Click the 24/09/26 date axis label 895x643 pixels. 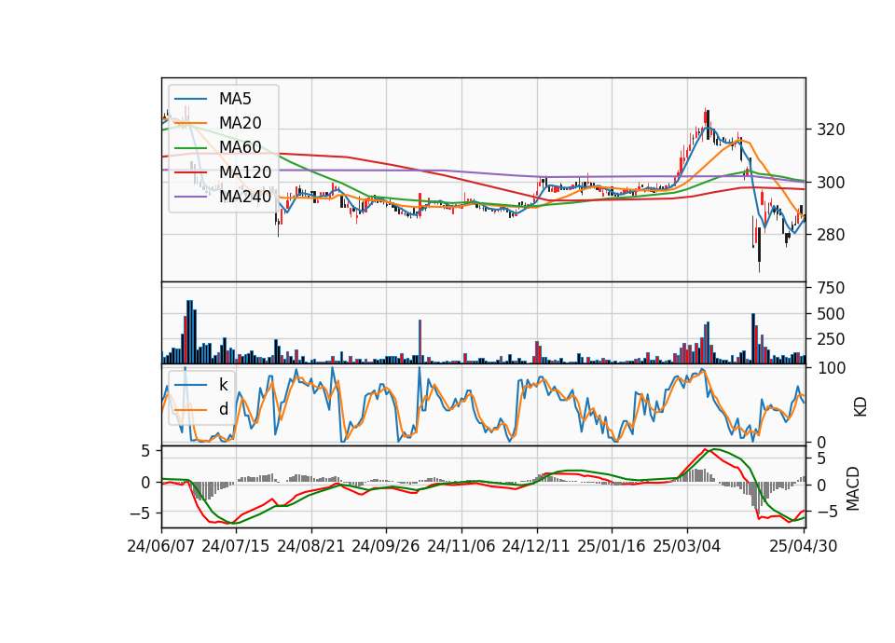coord(385,546)
